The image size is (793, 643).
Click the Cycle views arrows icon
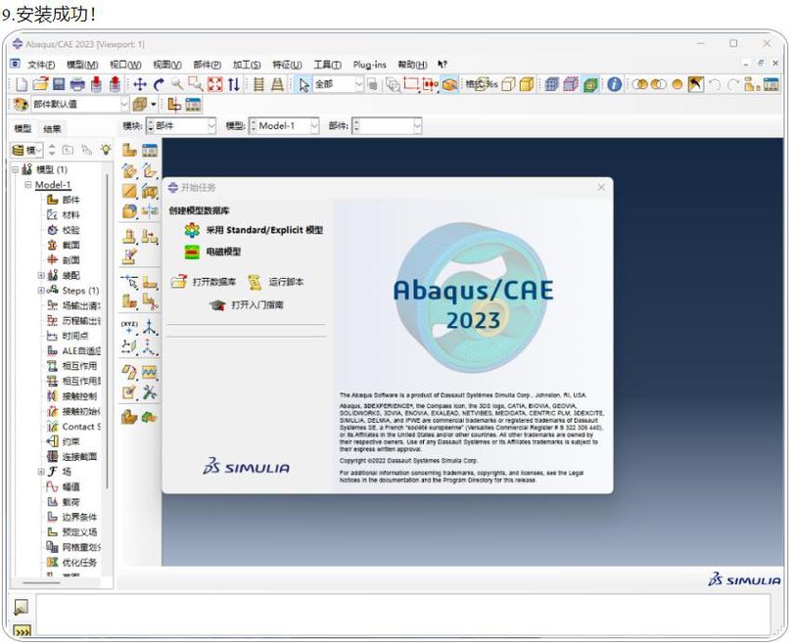pos(233,84)
